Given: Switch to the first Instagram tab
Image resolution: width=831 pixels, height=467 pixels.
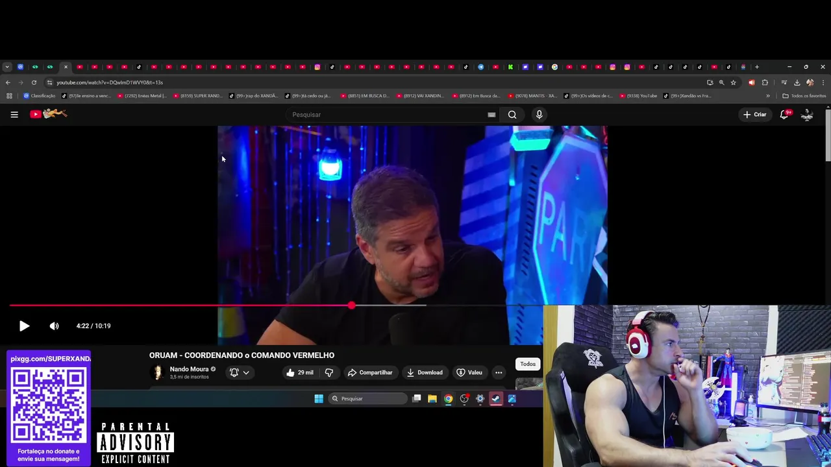Looking at the screenshot, I should pos(317,67).
